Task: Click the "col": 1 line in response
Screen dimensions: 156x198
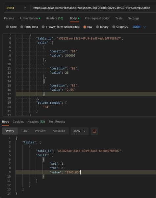Action: pos(57,164)
